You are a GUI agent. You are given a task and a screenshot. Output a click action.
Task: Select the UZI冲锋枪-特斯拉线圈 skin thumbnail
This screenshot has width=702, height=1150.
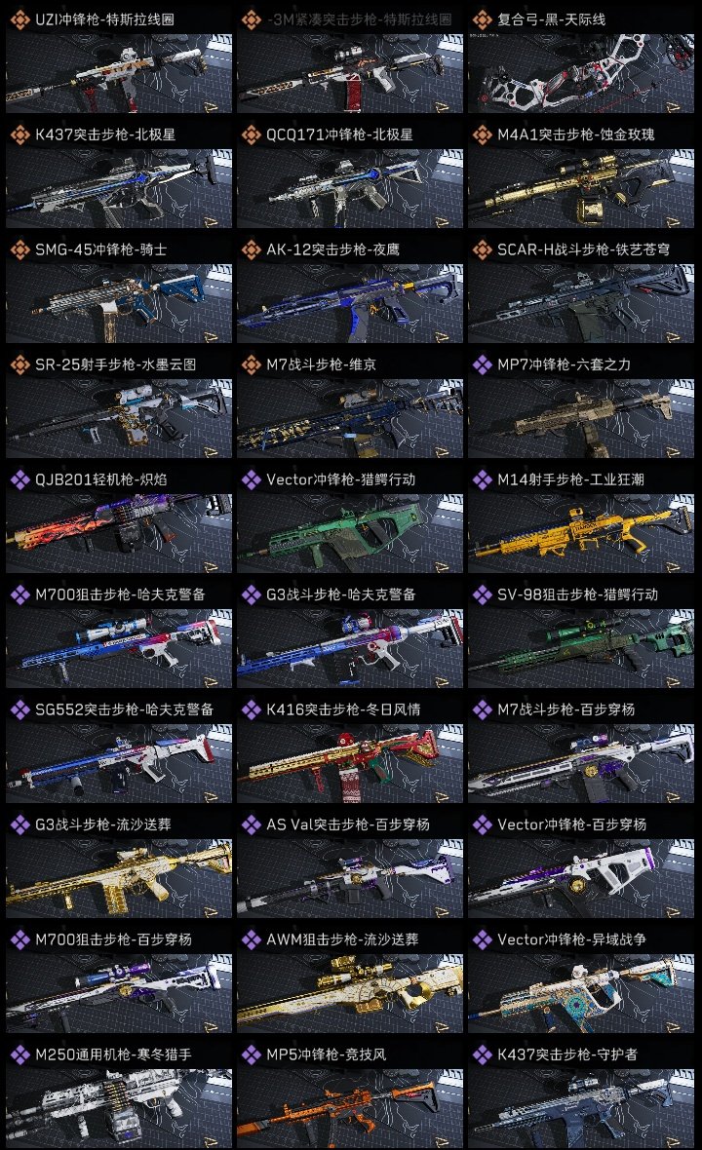(x=119, y=73)
